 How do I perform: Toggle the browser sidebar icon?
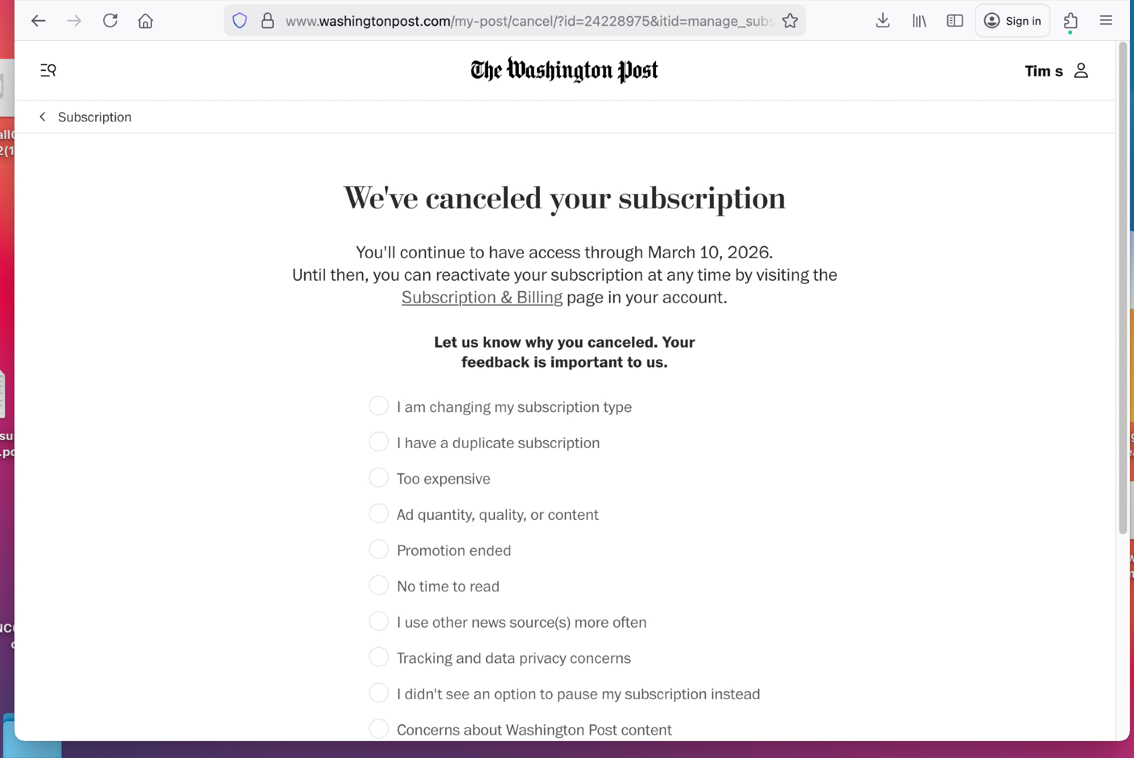coord(955,21)
